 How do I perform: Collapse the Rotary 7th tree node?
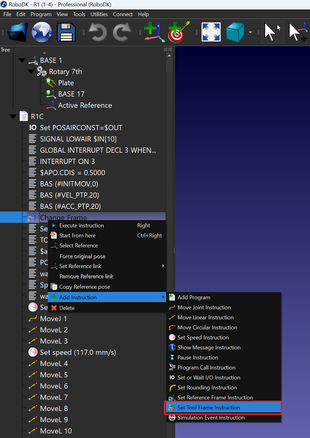pyautogui.click(x=31, y=72)
